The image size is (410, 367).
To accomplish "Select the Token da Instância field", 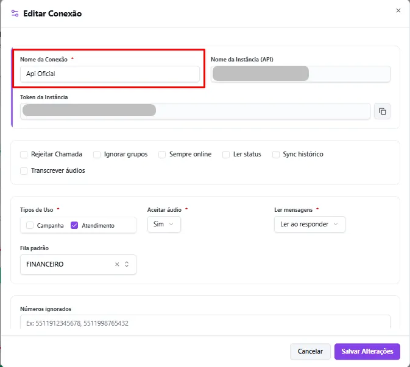I will coord(195,111).
